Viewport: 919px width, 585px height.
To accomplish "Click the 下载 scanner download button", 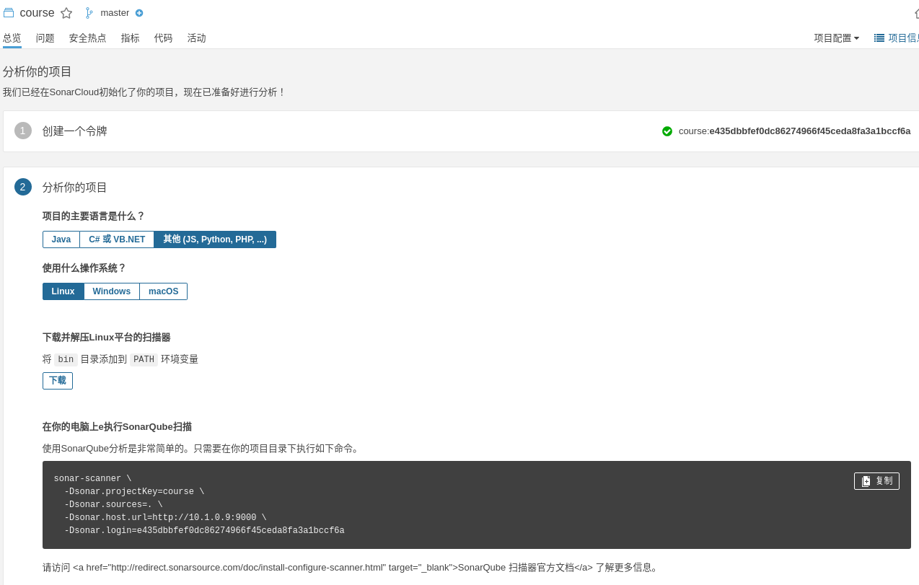I will tap(58, 381).
